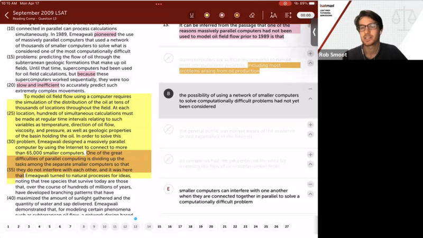The width and height of the screenshot is (423, 238).
Task: Select the yellow highlighter
Action: click(x=207, y=15)
